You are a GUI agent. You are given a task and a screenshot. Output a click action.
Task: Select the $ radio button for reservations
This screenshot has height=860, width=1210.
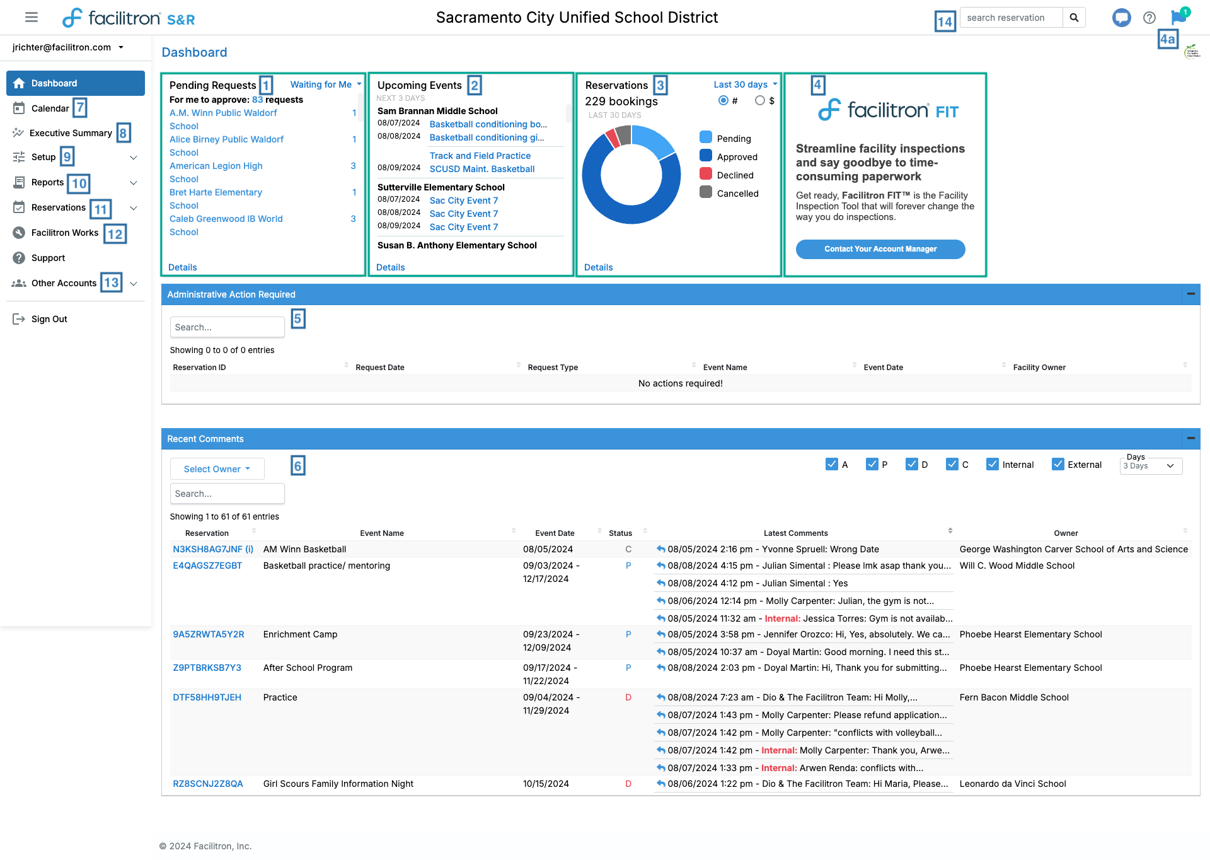coord(760,100)
